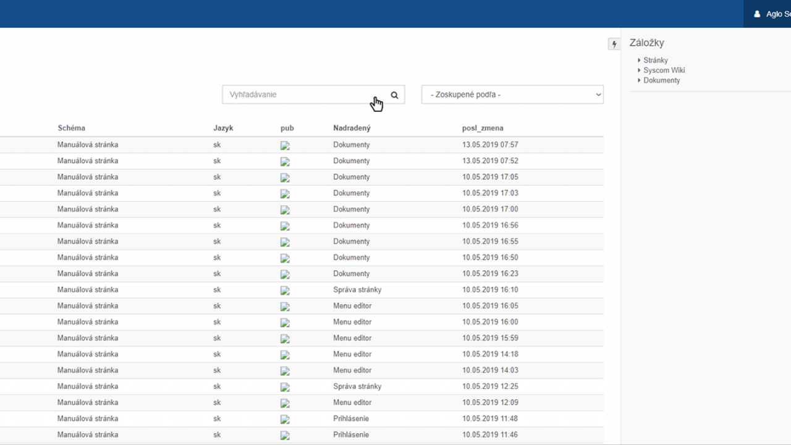This screenshot has width=791, height=445.
Task: Click the lightning bolt panel toggle icon
Action: 614,44
